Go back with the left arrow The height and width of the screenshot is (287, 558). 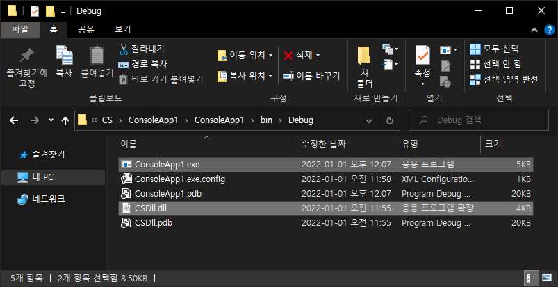(x=14, y=120)
